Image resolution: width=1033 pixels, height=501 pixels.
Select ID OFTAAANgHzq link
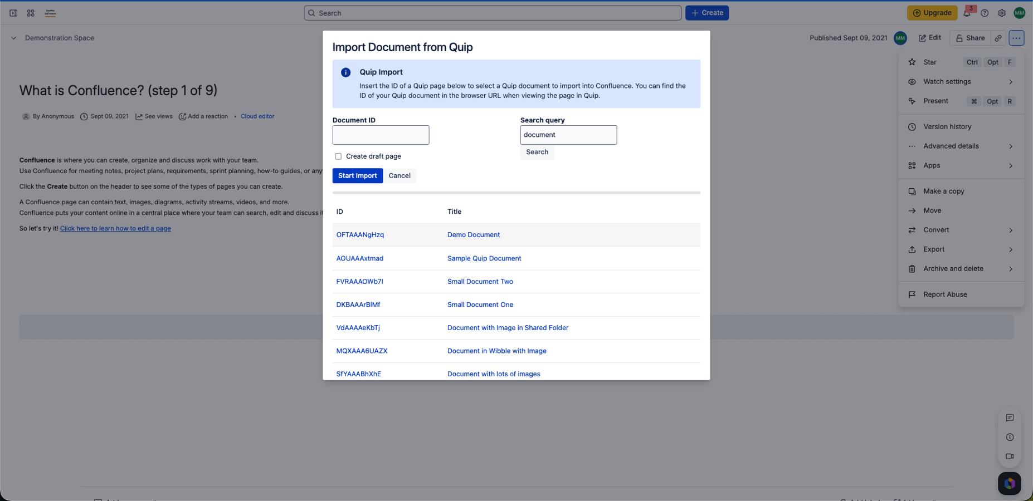coord(360,235)
